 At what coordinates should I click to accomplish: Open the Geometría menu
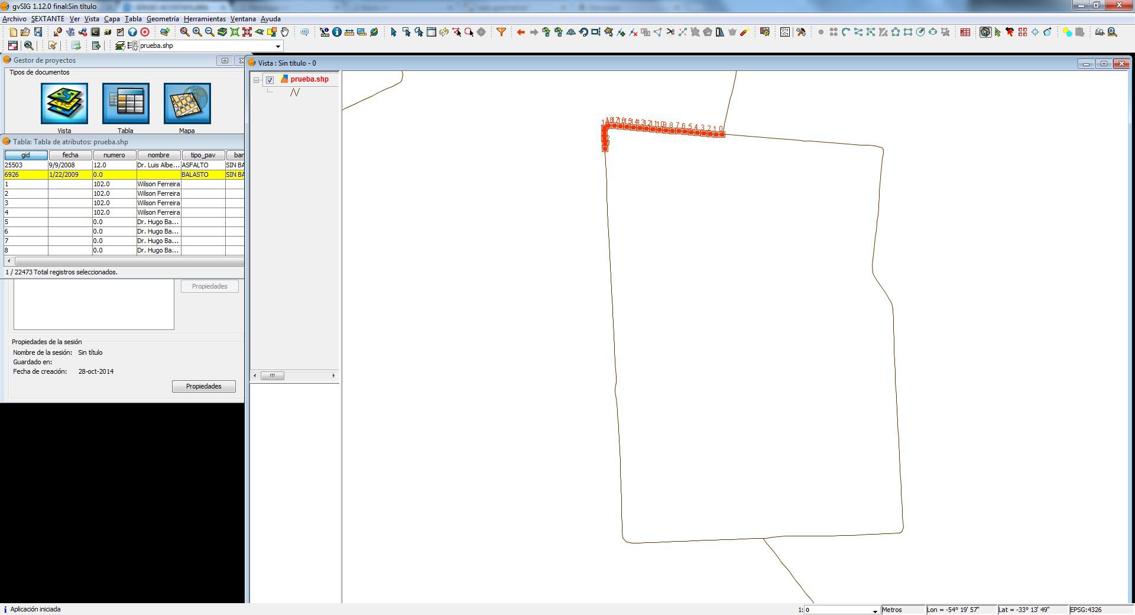163,19
